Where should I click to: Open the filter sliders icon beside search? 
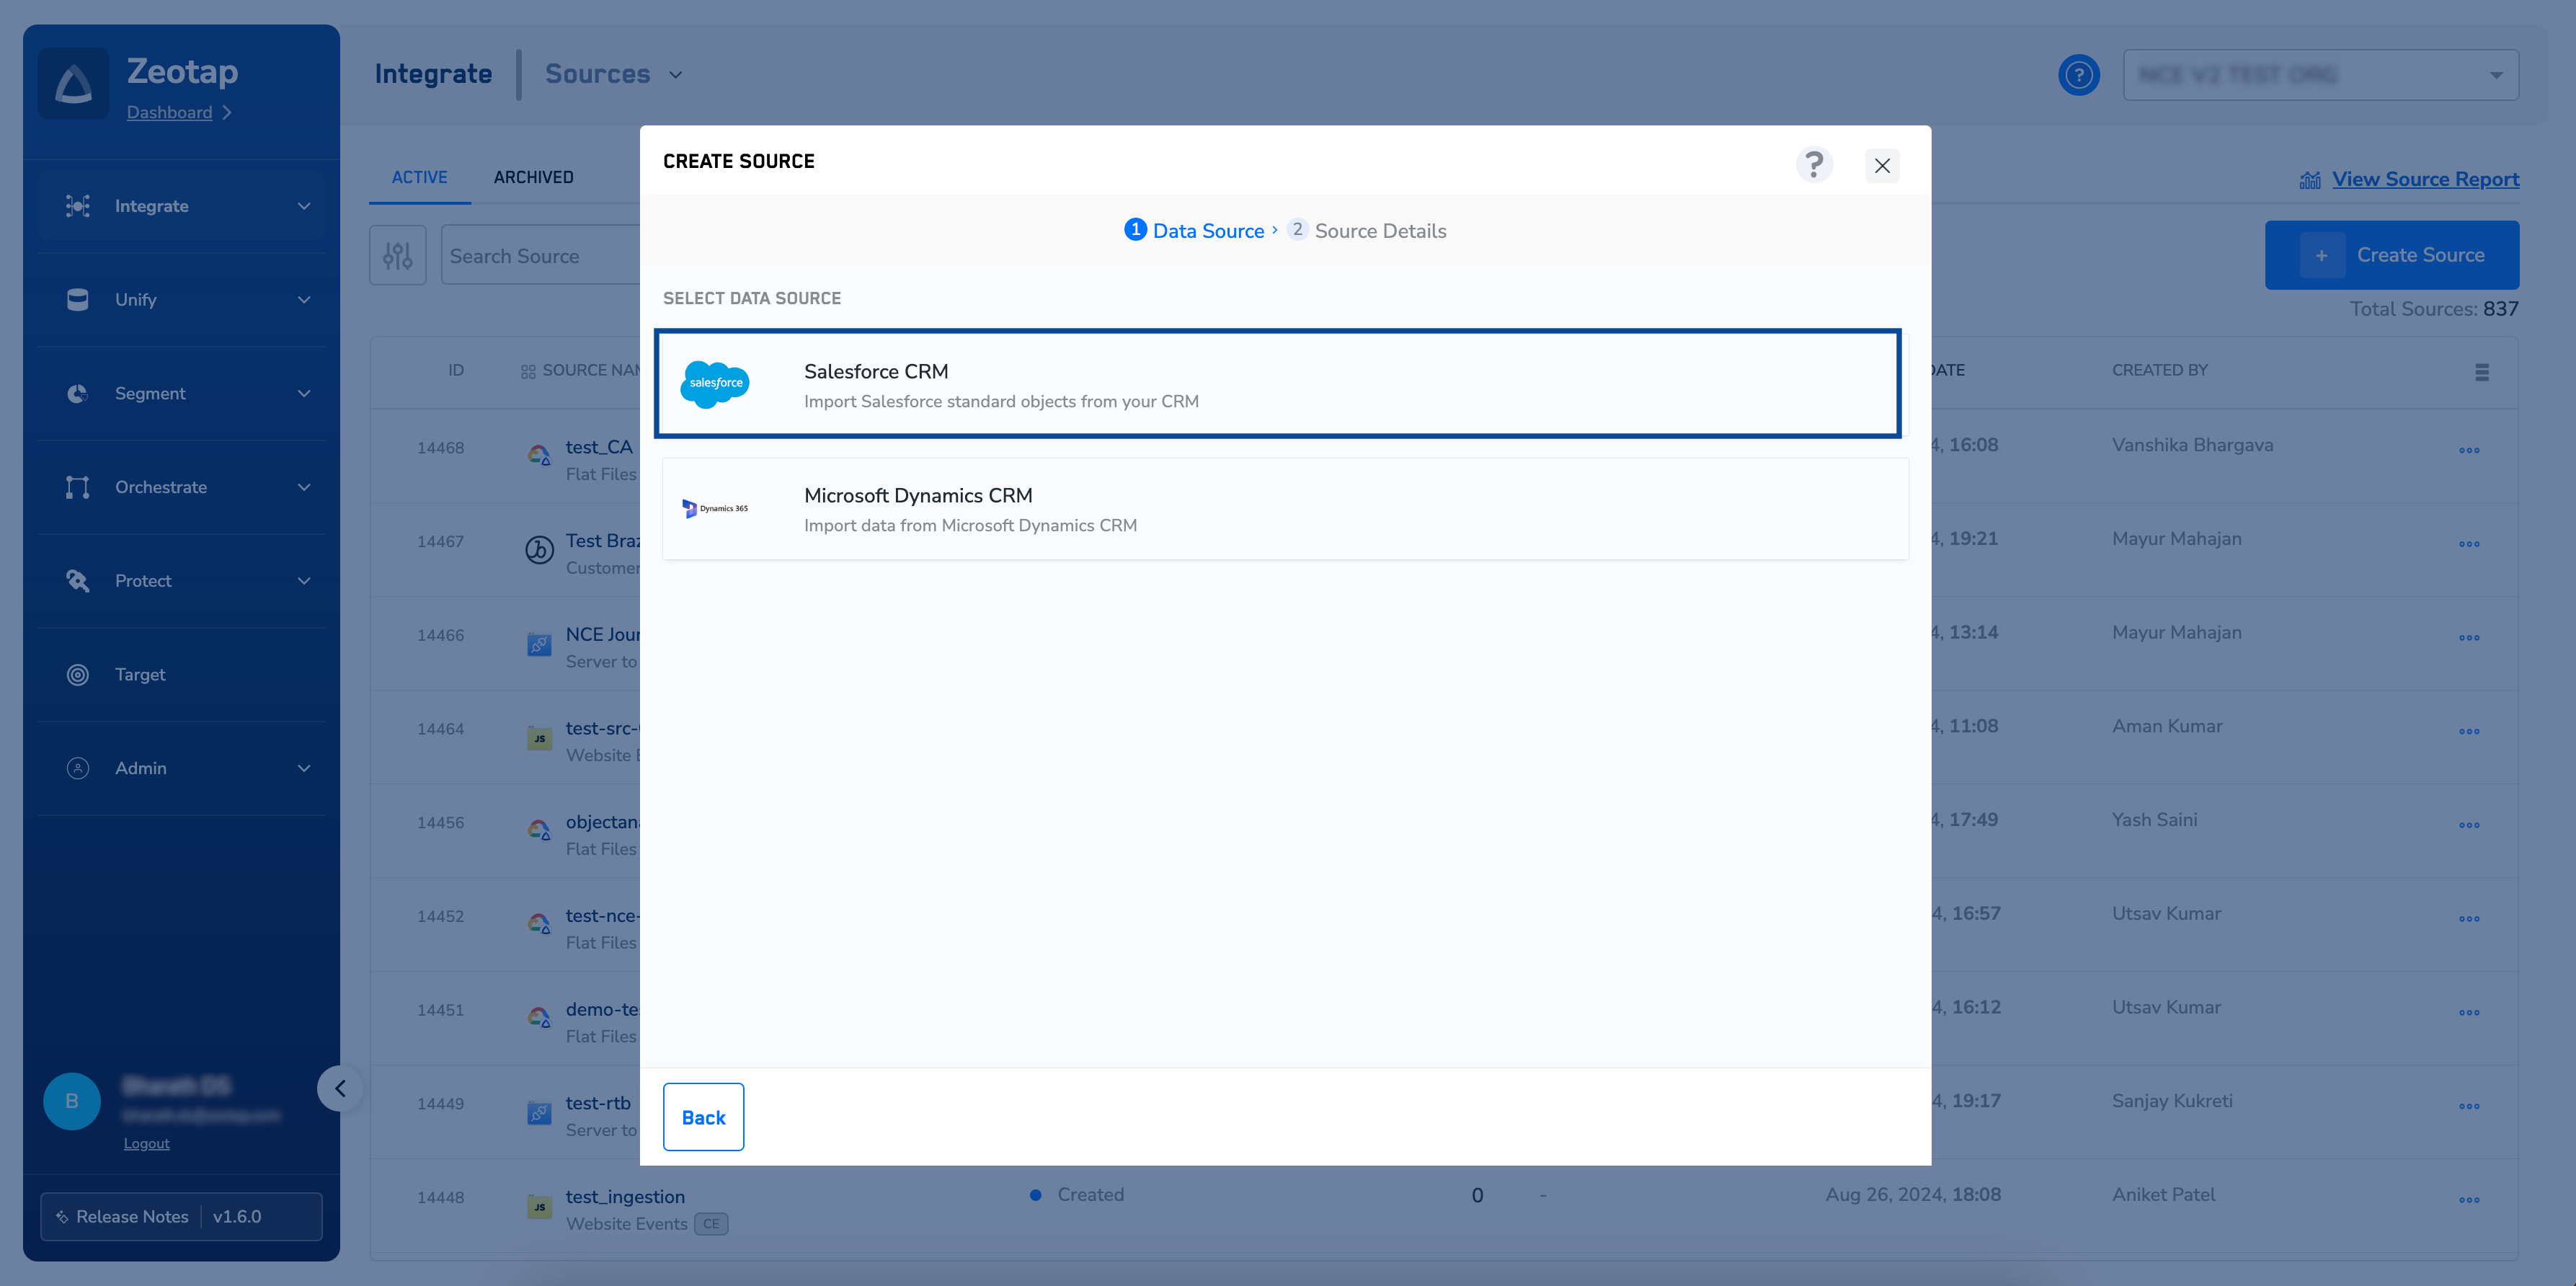(x=397, y=256)
